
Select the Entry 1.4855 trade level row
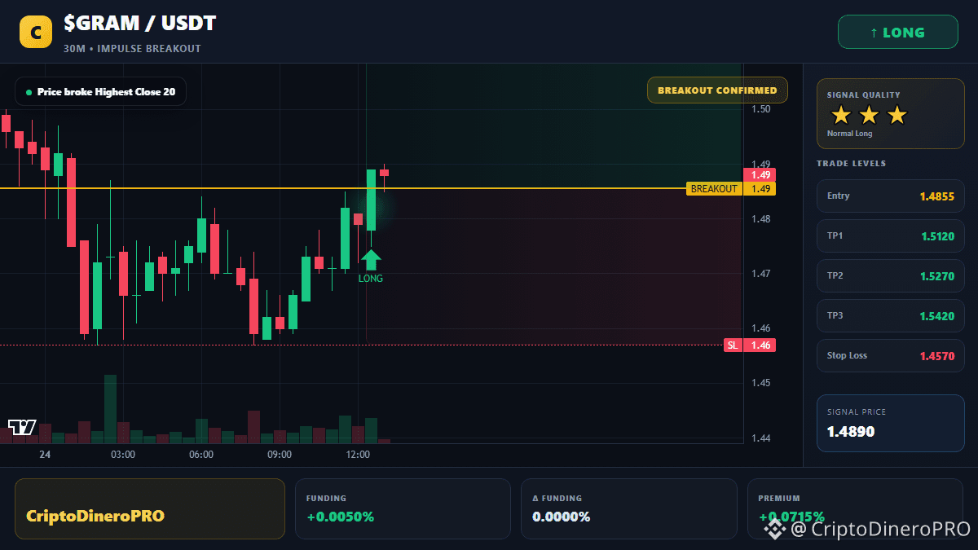point(890,196)
